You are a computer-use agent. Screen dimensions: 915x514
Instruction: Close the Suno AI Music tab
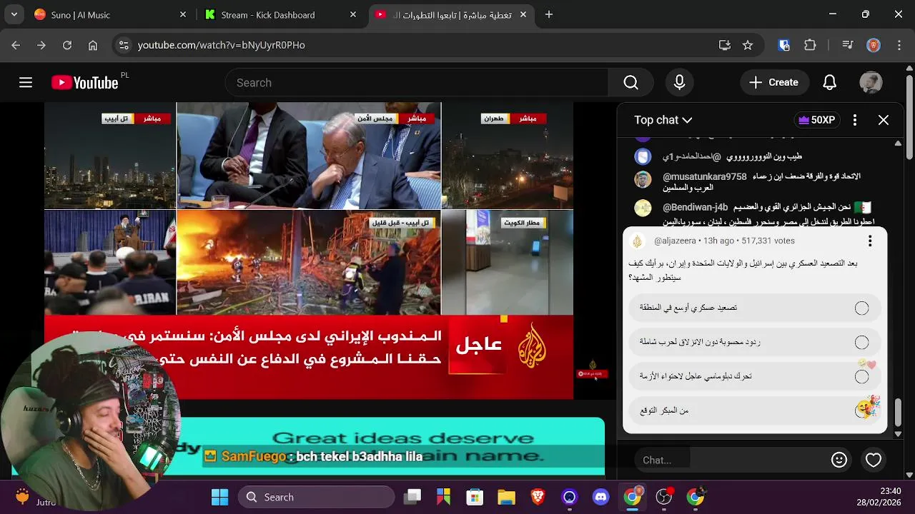(x=183, y=14)
